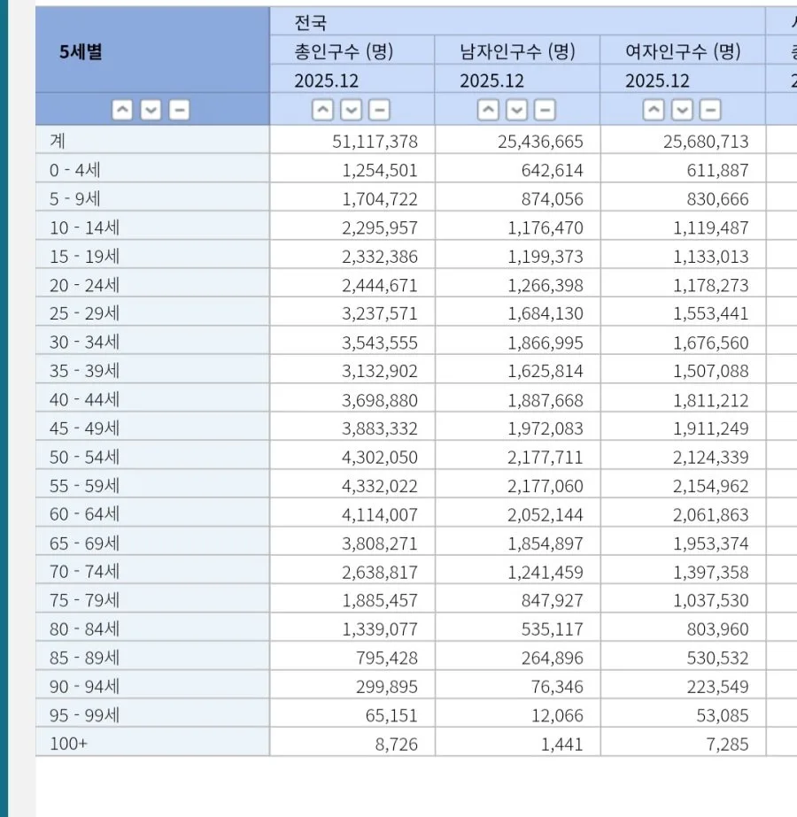The height and width of the screenshot is (817, 797).
Task: Sort 5세별 column descending with down arrow
Action: click(x=151, y=110)
